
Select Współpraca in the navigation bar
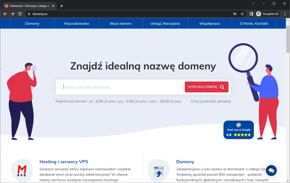209,23
